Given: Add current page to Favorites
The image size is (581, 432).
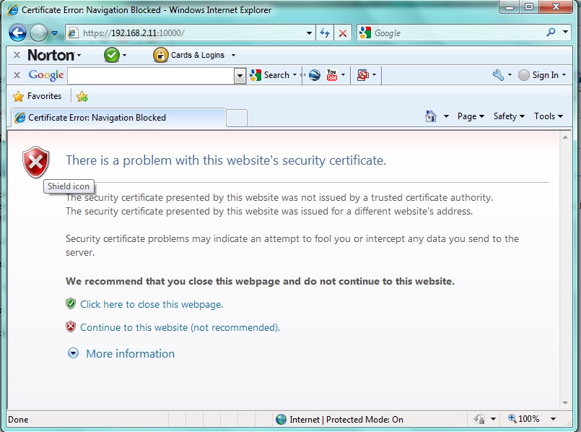Looking at the screenshot, I should pyautogui.click(x=82, y=96).
